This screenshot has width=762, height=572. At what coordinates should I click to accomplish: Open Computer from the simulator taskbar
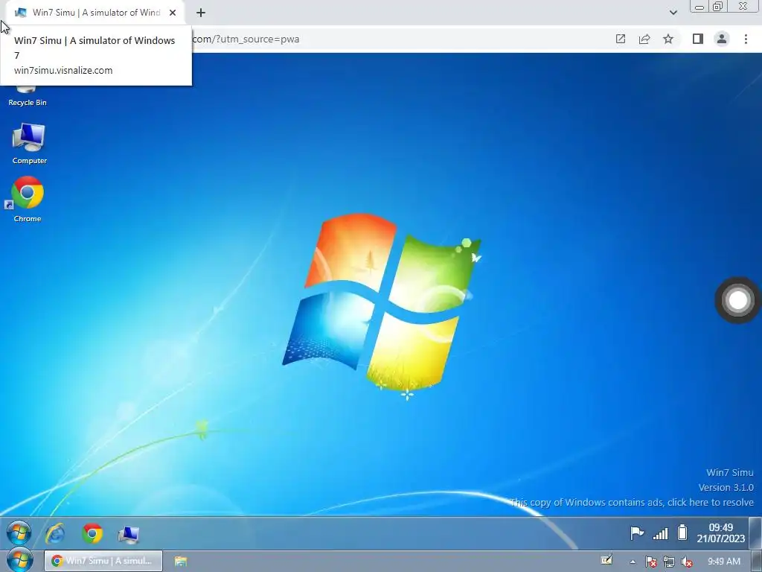pyautogui.click(x=129, y=534)
